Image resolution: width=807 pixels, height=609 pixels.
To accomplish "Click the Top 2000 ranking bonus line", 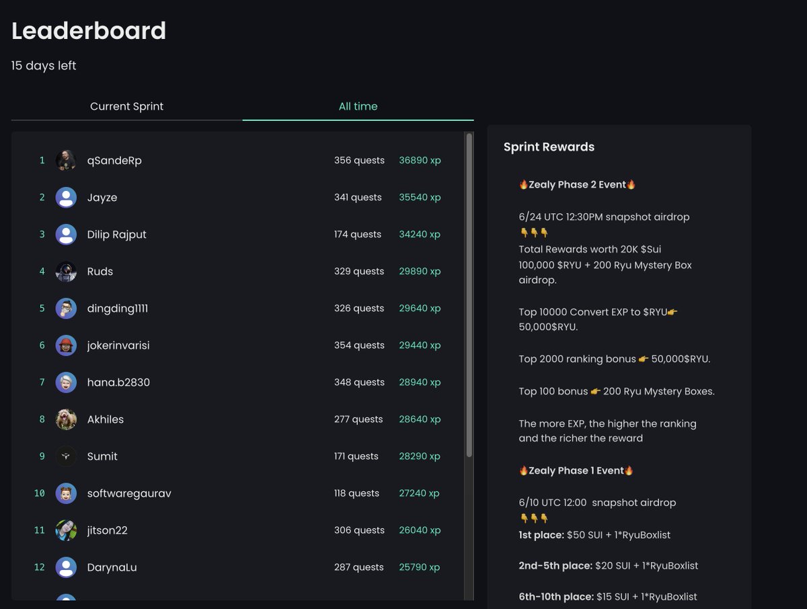I will point(615,359).
